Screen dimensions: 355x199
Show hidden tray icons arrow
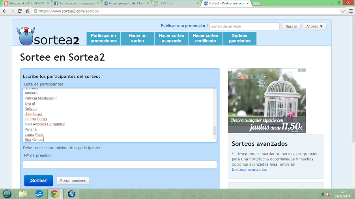(316, 194)
